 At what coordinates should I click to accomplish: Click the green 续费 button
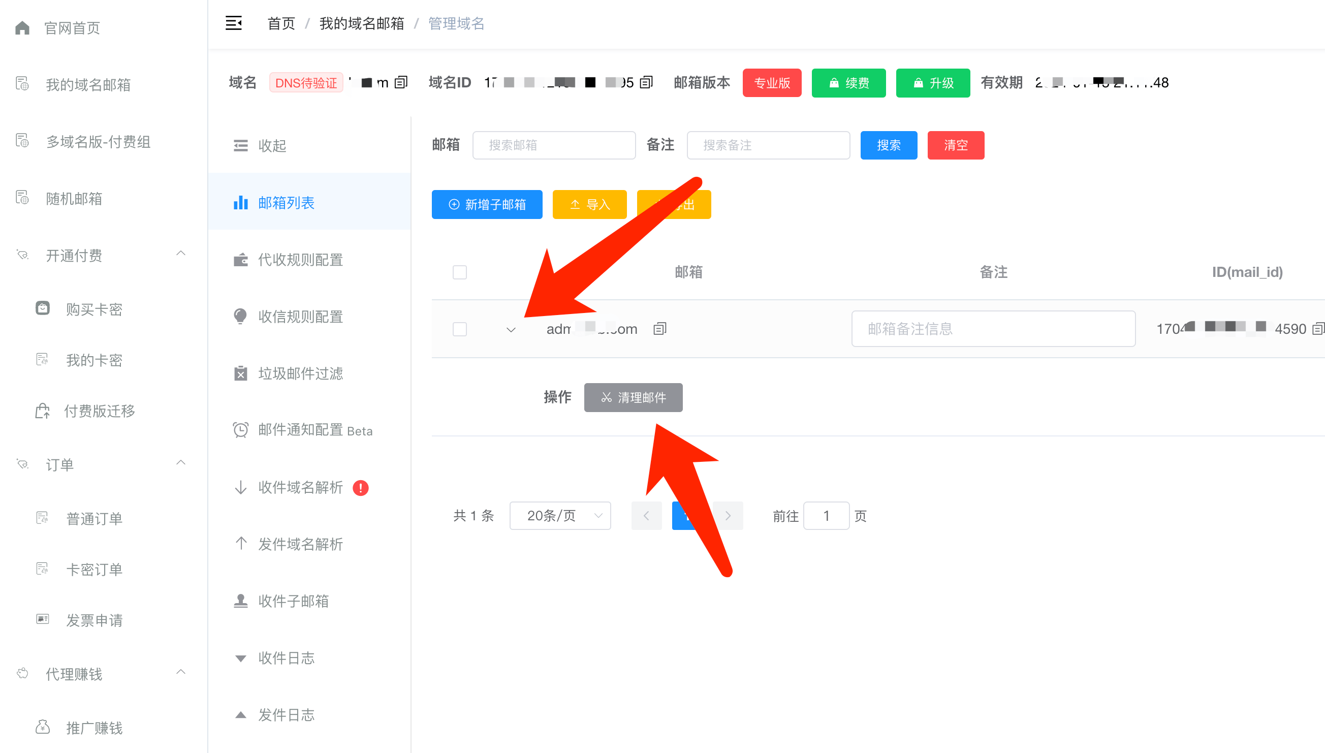(848, 83)
